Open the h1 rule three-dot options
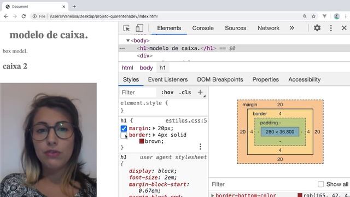The height and width of the screenshot is (197, 350). [x=200, y=147]
